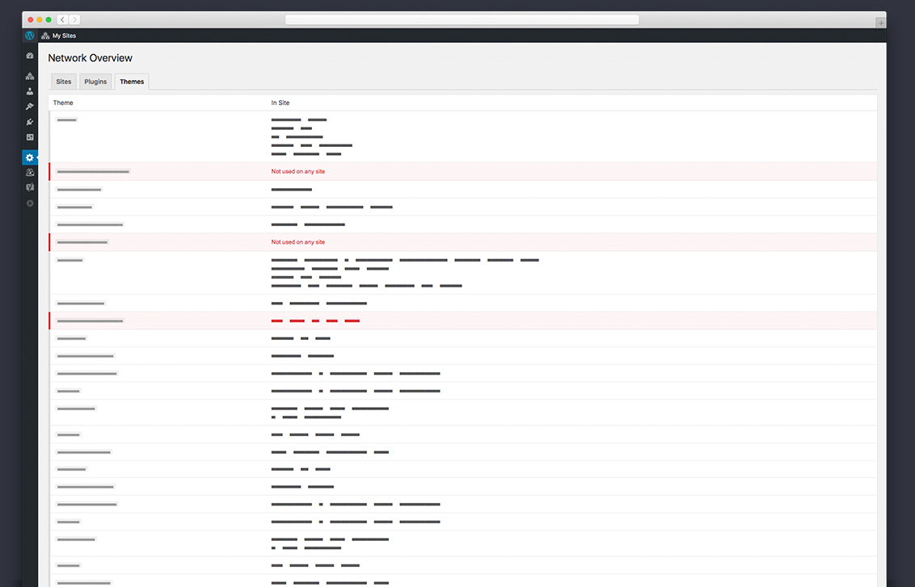
Task: Open the My Sites menu
Action: coord(58,36)
